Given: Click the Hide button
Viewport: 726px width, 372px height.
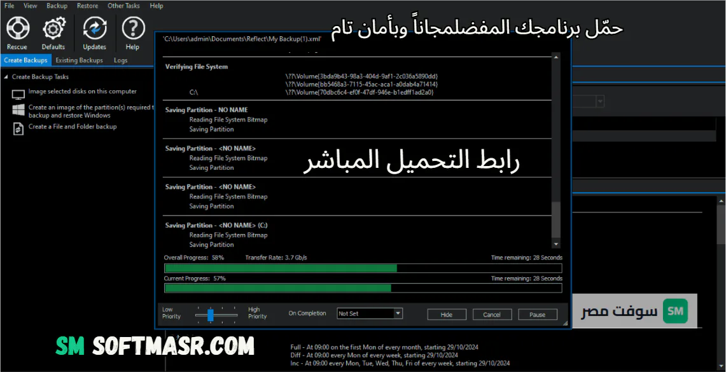Looking at the screenshot, I should pos(446,315).
